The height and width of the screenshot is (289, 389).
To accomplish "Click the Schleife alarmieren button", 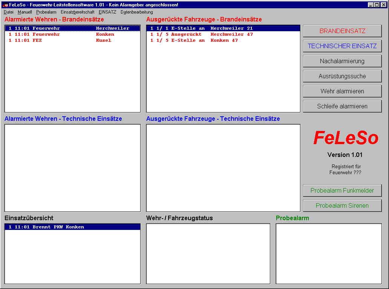I will click(342, 106).
